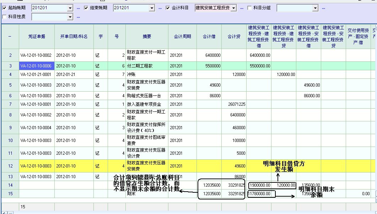Expand the 会计科目 account dropdown
377x214 pixels.
[x=233, y=8]
